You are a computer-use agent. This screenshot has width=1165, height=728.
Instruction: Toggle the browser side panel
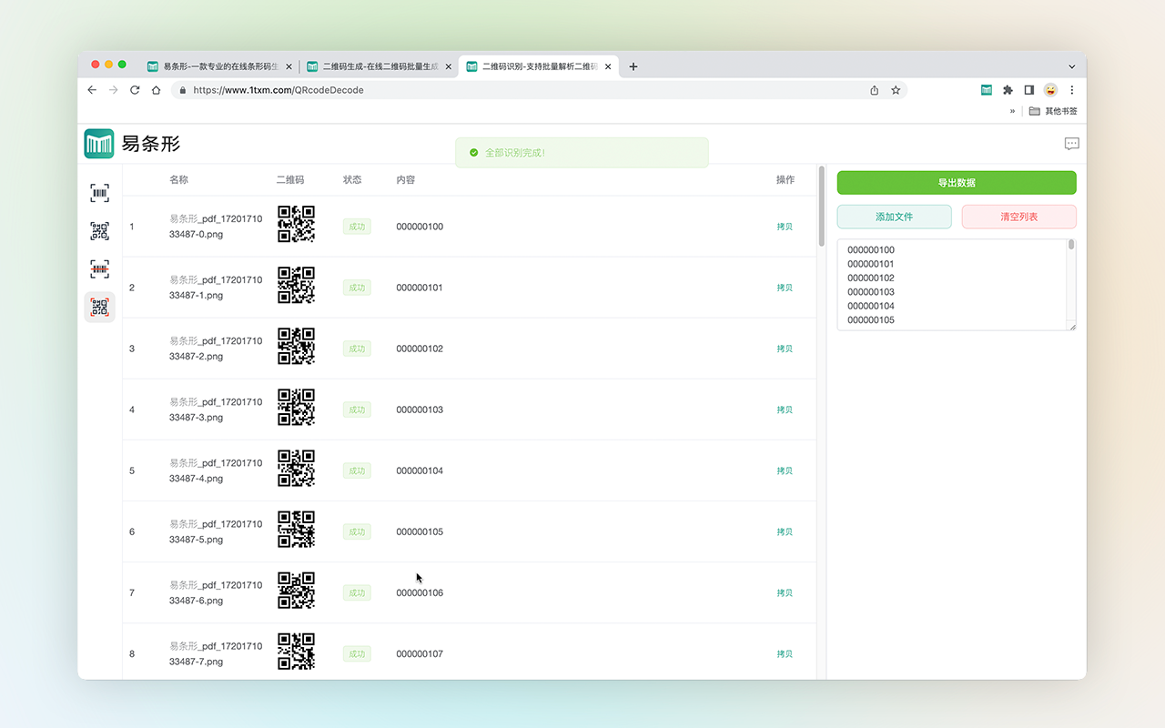(x=1028, y=90)
